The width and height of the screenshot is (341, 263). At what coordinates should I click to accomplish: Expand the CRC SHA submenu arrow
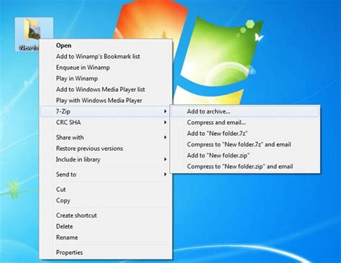click(165, 122)
